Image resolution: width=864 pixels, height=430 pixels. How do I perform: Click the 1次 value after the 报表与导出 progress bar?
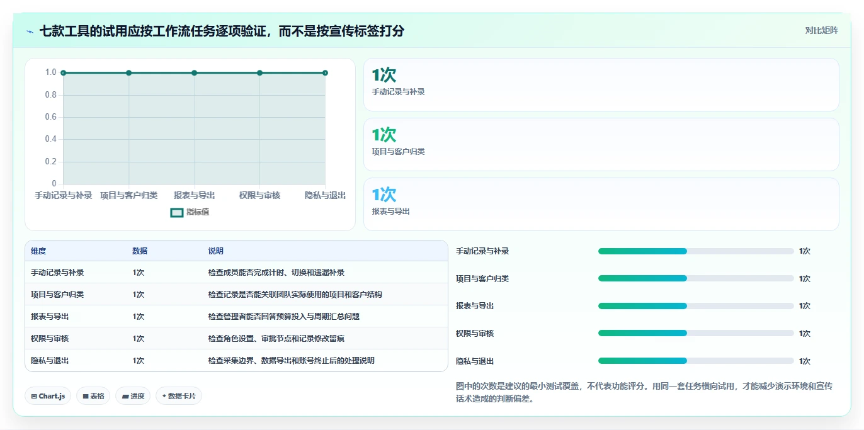(x=805, y=306)
